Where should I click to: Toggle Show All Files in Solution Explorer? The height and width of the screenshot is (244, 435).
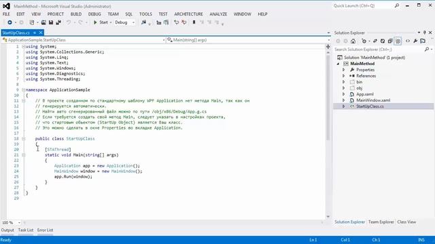[x=398, y=41]
